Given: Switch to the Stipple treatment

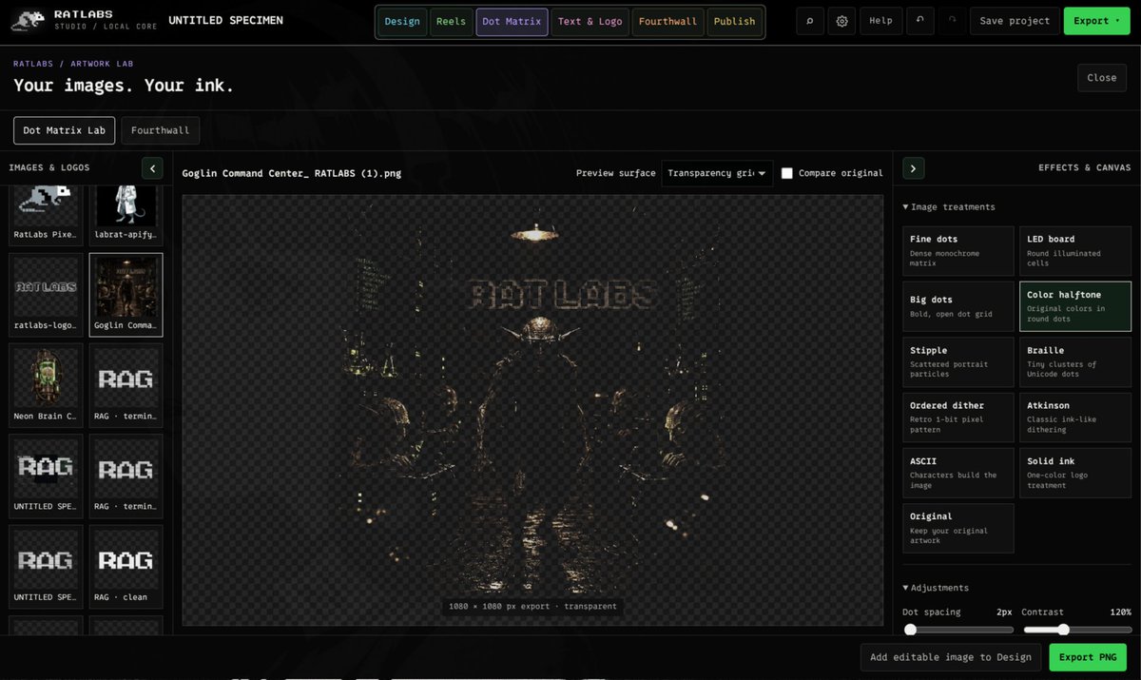Looking at the screenshot, I should coord(958,362).
